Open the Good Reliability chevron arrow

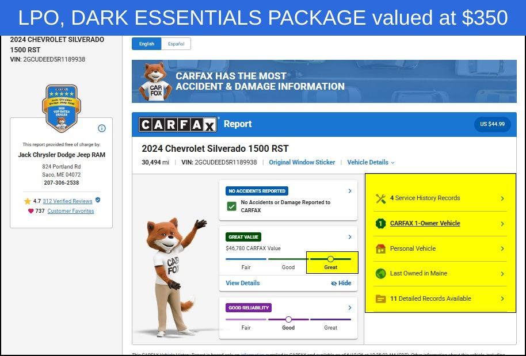(350, 307)
